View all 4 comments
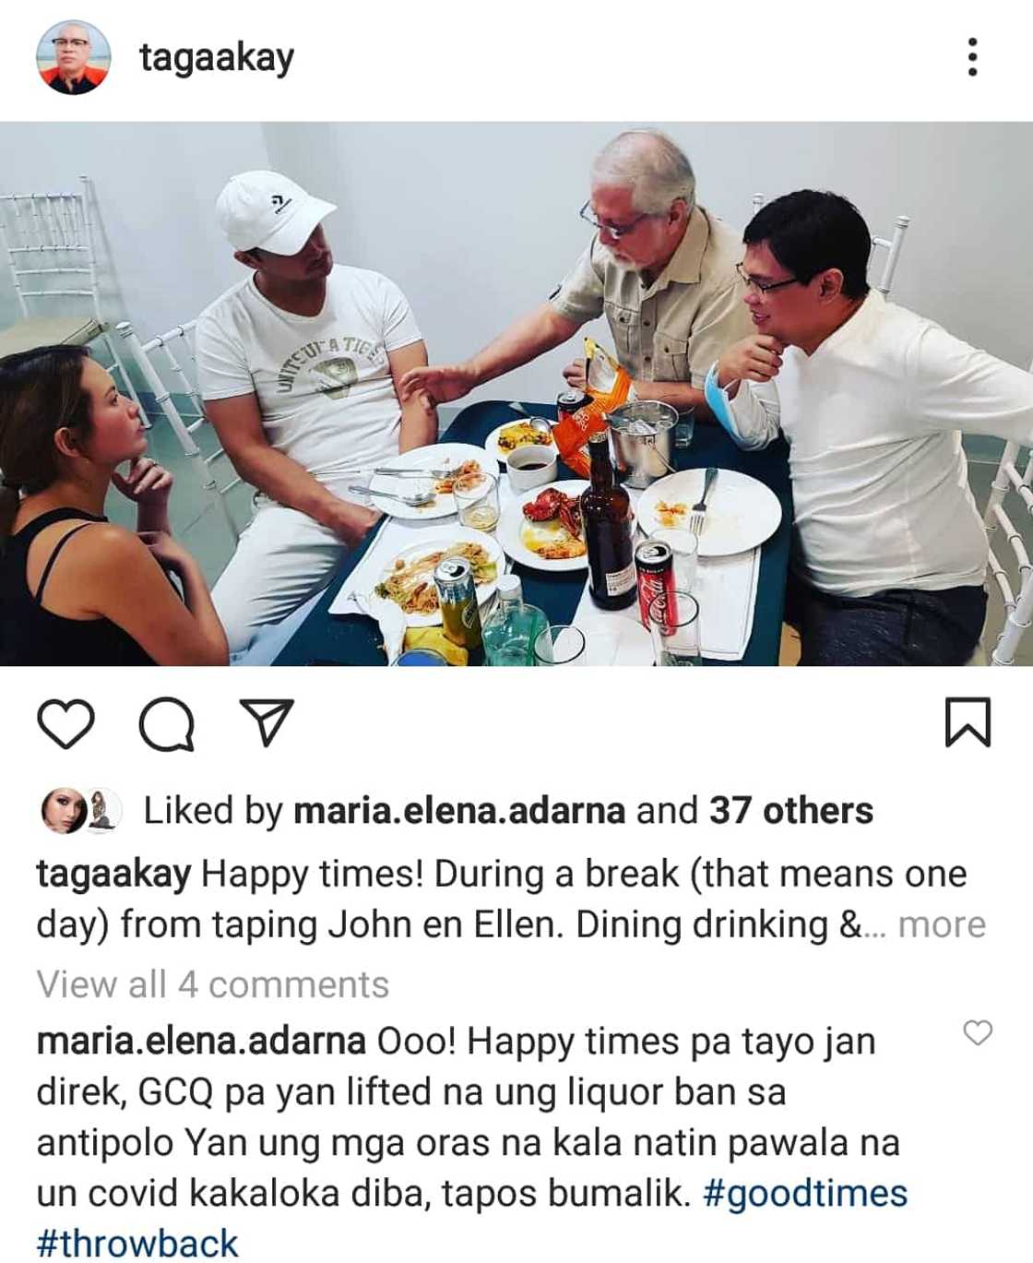 213,984
